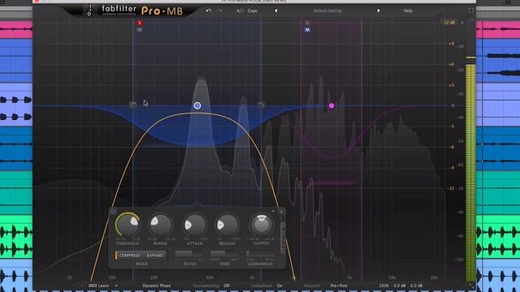Click the Output level knob
The width and height of the screenshot is (520, 292).
pyautogui.click(x=262, y=225)
